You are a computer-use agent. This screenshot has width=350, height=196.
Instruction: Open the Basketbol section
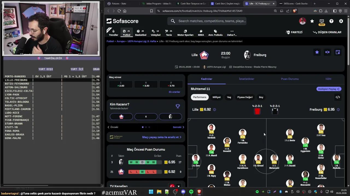tap(141, 33)
